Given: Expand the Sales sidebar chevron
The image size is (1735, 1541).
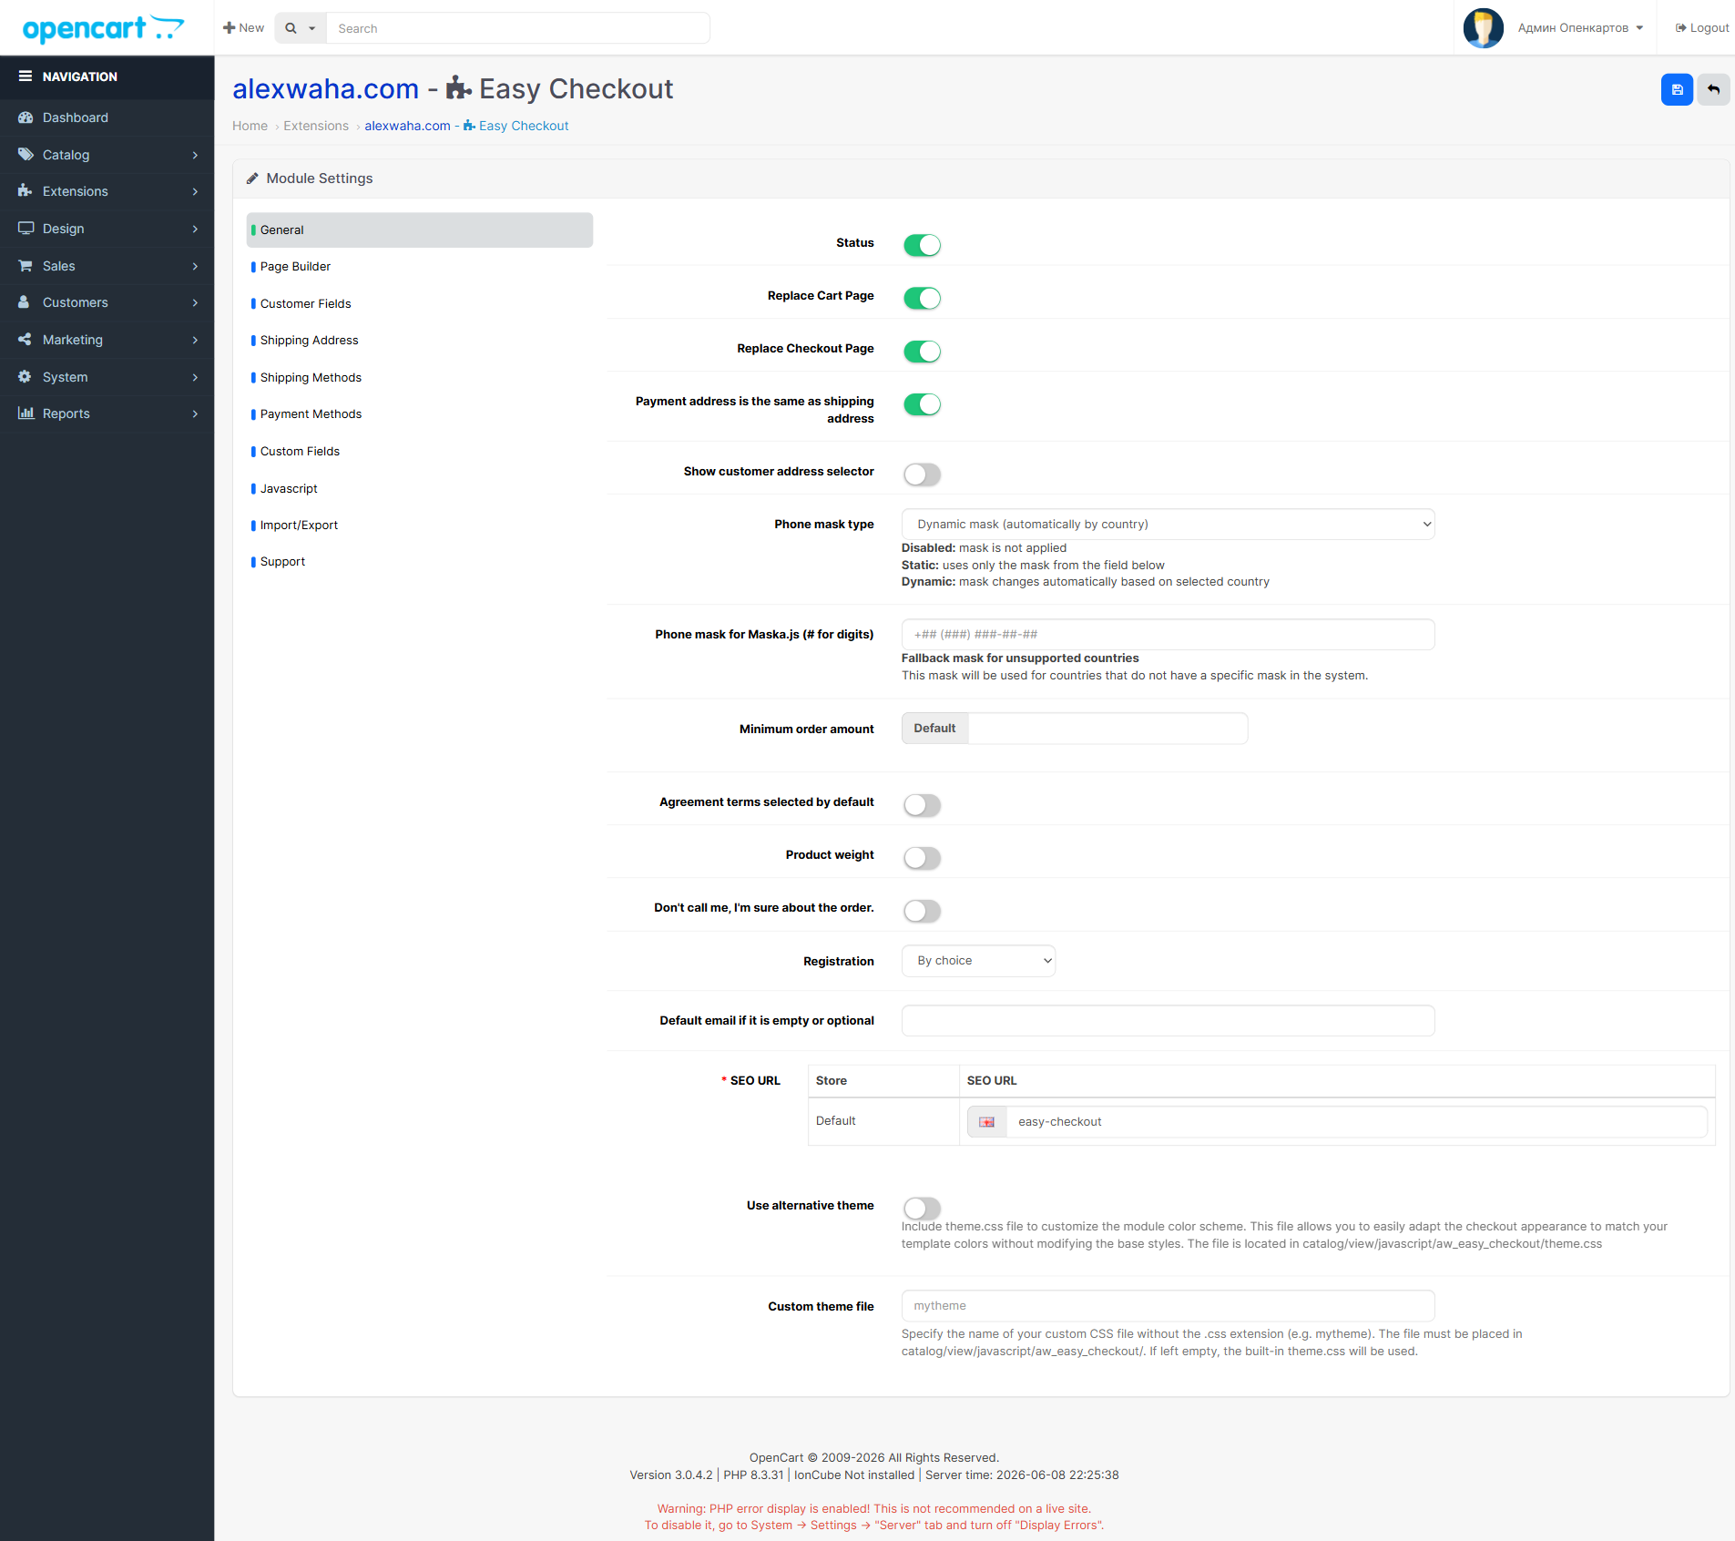Looking at the screenshot, I should pyautogui.click(x=195, y=266).
